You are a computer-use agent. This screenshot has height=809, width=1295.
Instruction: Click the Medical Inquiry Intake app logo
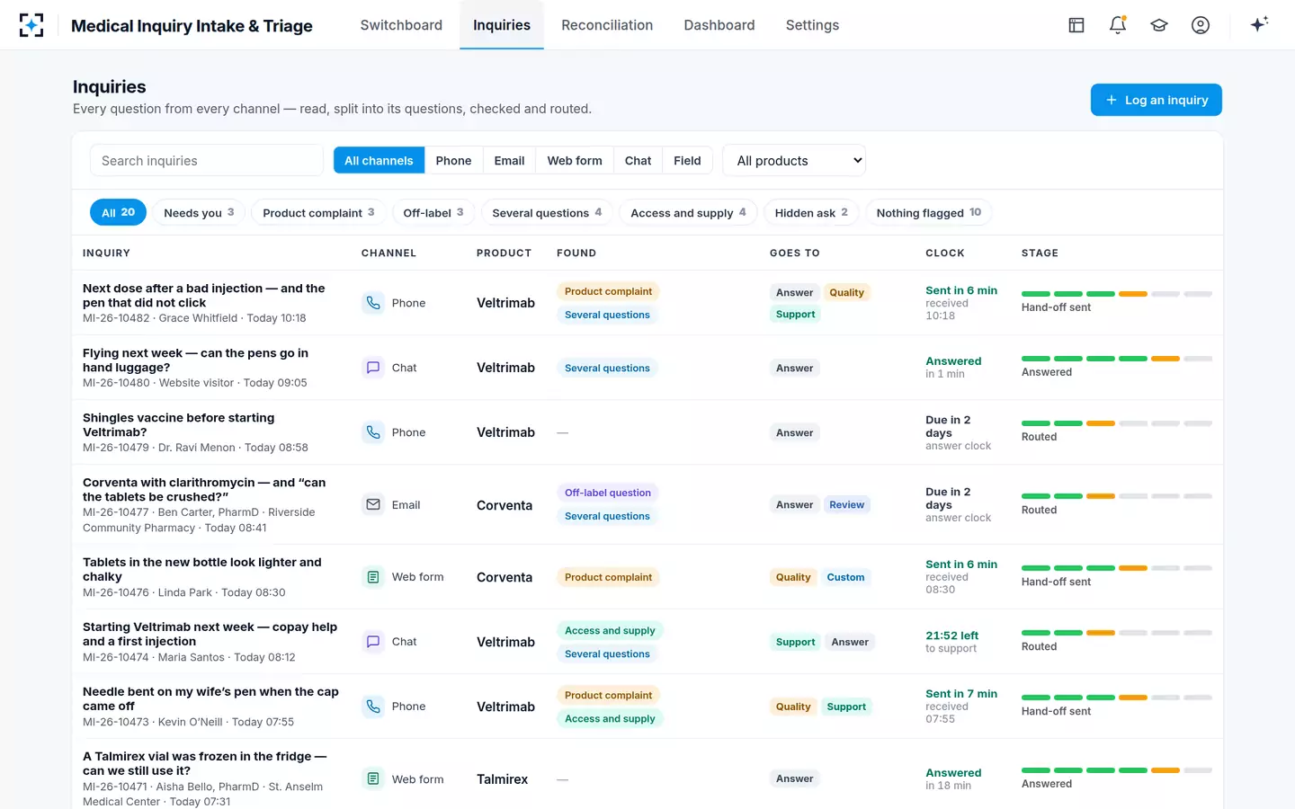pos(31,25)
